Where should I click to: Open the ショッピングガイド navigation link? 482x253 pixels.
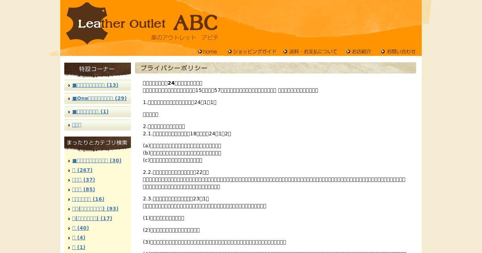252,51
